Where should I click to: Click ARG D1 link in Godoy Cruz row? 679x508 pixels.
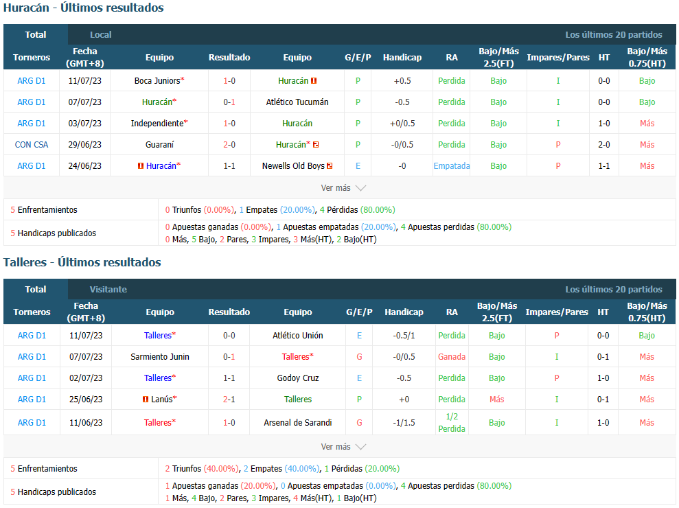tap(32, 378)
